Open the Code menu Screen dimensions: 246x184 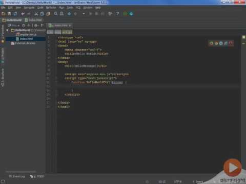pyautogui.click(x=40, y=8)
